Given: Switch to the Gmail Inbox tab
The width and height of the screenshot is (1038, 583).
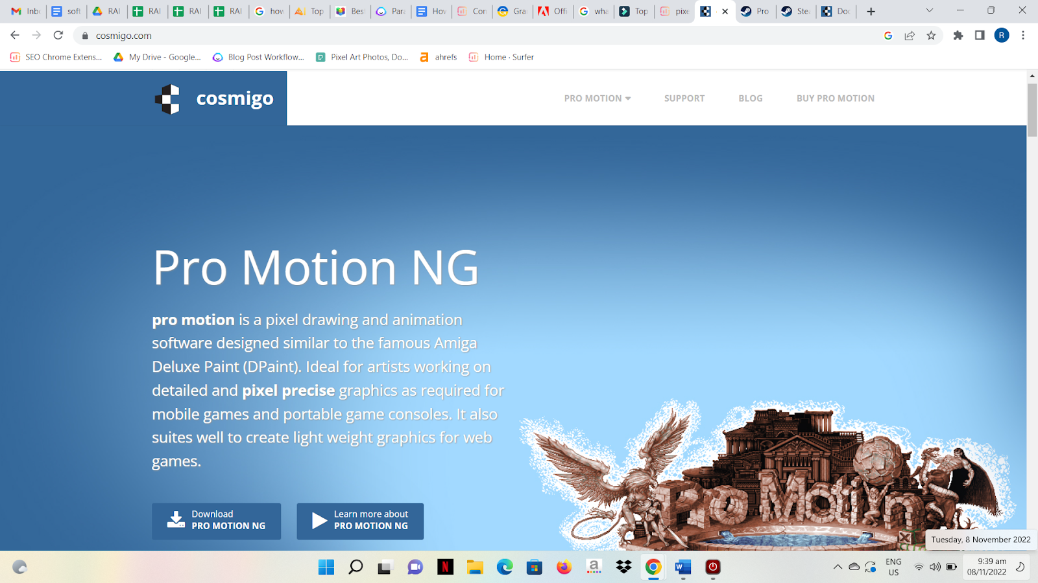Looking at the screenshot, I should tap(26, 11).
